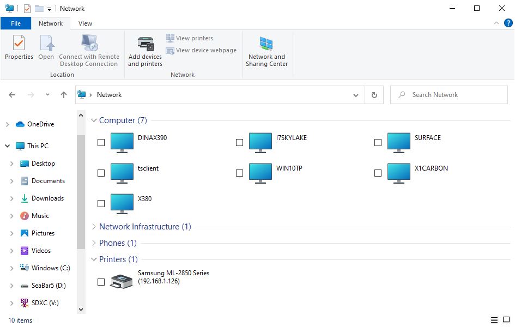The height and width of the screenshot is (327, 515).
Task: Tick the checkbox for Samsung ML-2850 printer
Action: tap(101, 282)
